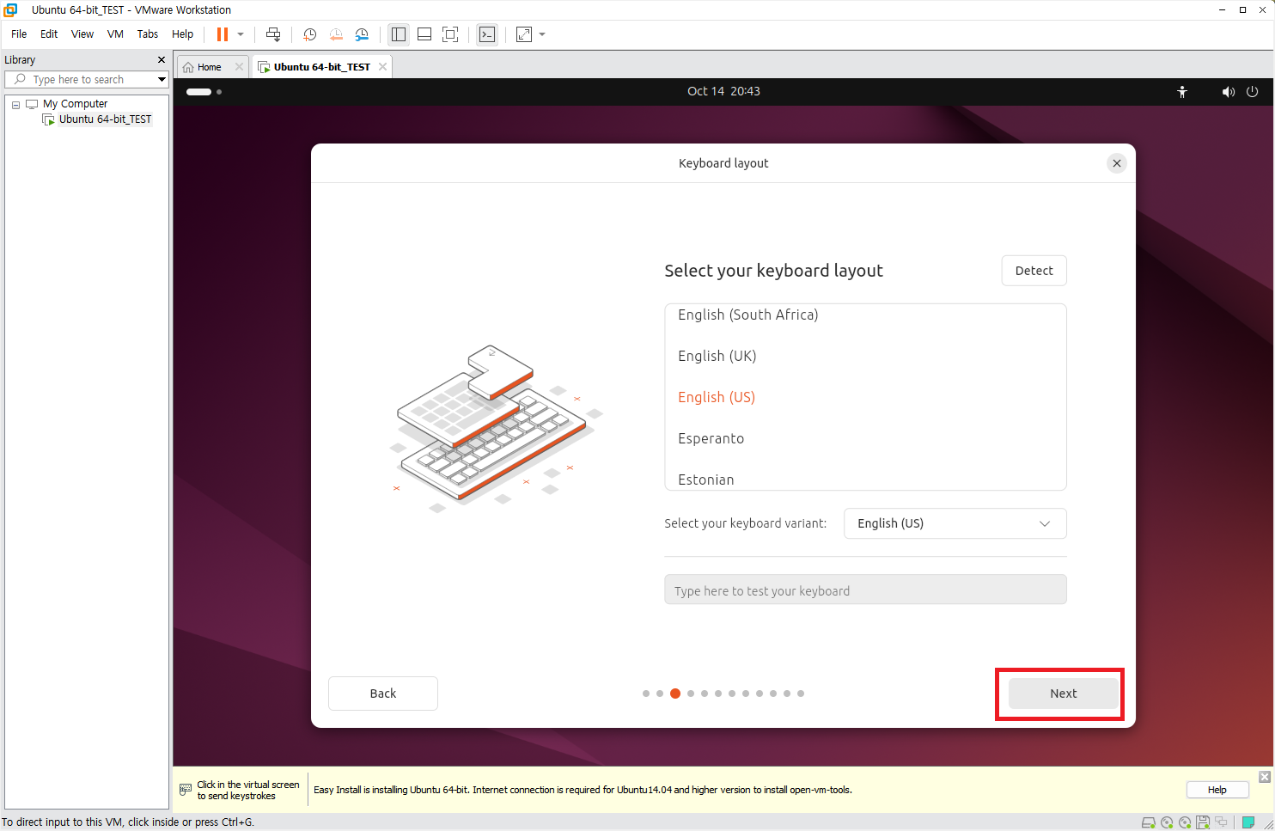1275x831 pixels.
Task: Click the Next button in installer
Action: [x=1064, y=694]
